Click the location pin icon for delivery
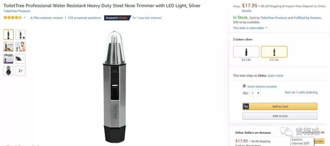Image resolution: width=330 pixels, height=146 pixels. pos(244,86)
